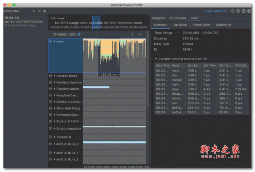Select the 10:38 AM session entry

(25, 22)
